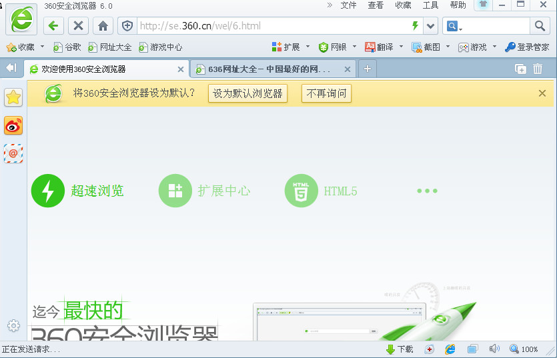
Task: Stop loading with the X toolbar button
Action: pos(79,25)
